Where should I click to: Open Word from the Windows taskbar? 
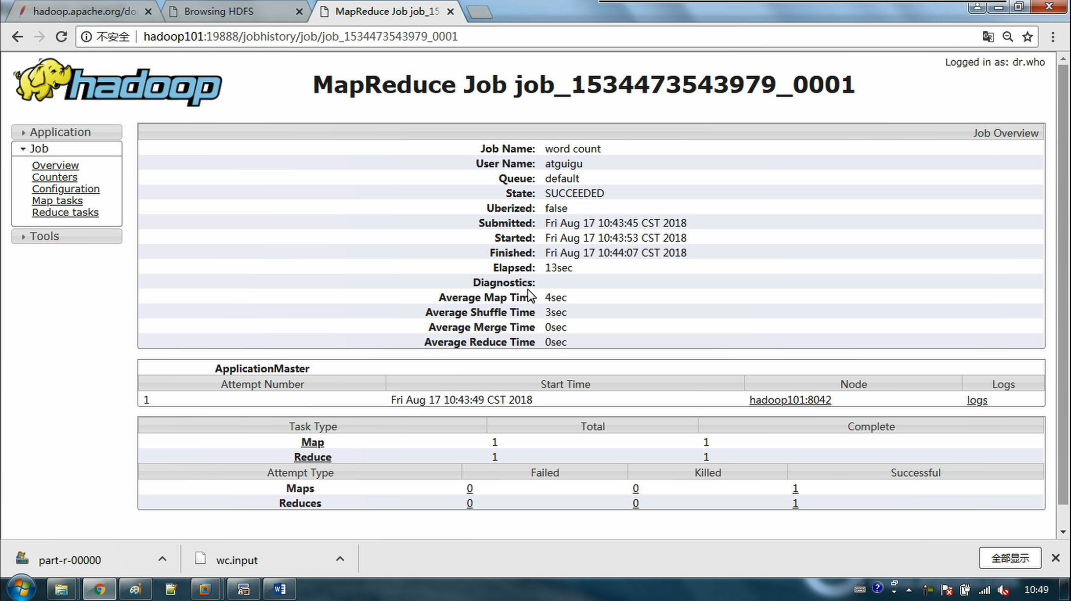(x=280, y=589)
